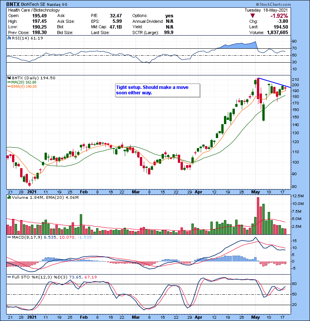The width and height of the screenshot is (310, 321).
Task: Click the stochastic %D value 67.19
Action: coord(90,277)
